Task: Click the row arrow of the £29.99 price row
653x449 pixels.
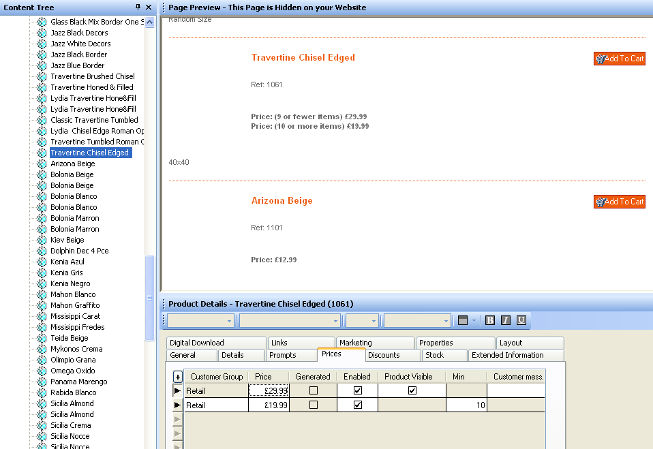Action: click(x=178, y=391)
